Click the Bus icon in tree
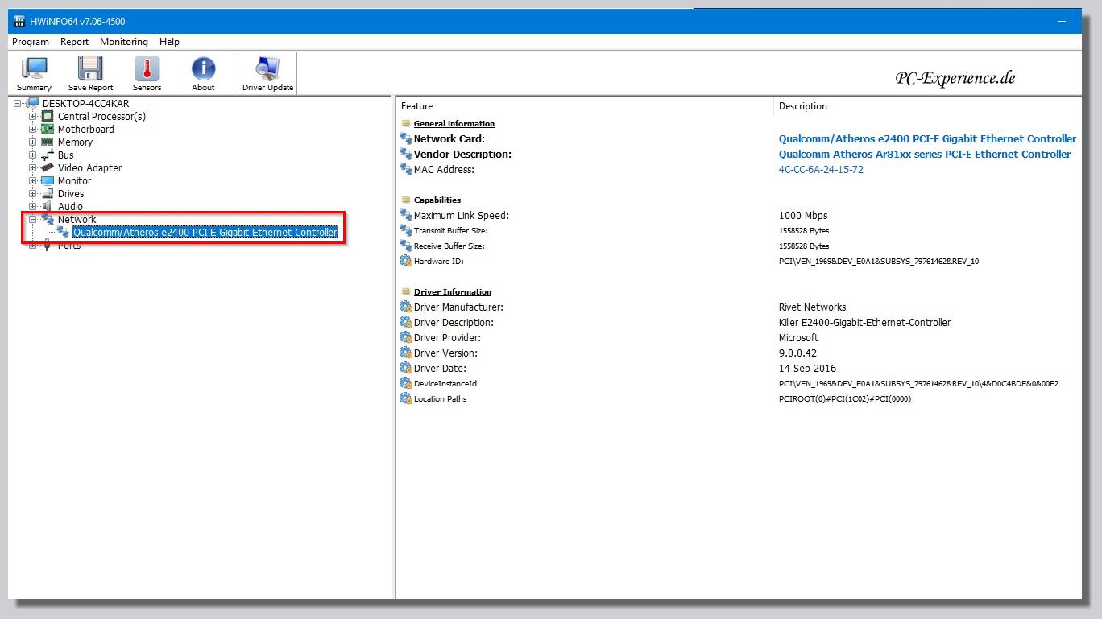This screenshot has height=619, width=1102. pos(48,155)
